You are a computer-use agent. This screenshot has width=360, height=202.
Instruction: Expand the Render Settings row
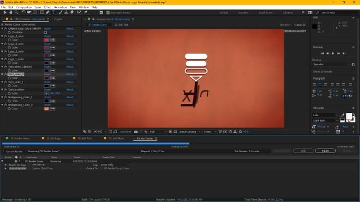[x=6, y=165]
